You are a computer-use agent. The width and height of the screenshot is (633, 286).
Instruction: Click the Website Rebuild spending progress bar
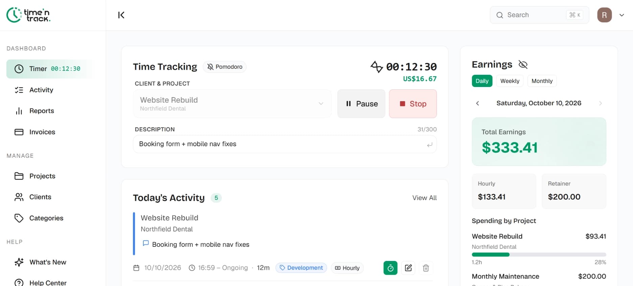(539, 255)
